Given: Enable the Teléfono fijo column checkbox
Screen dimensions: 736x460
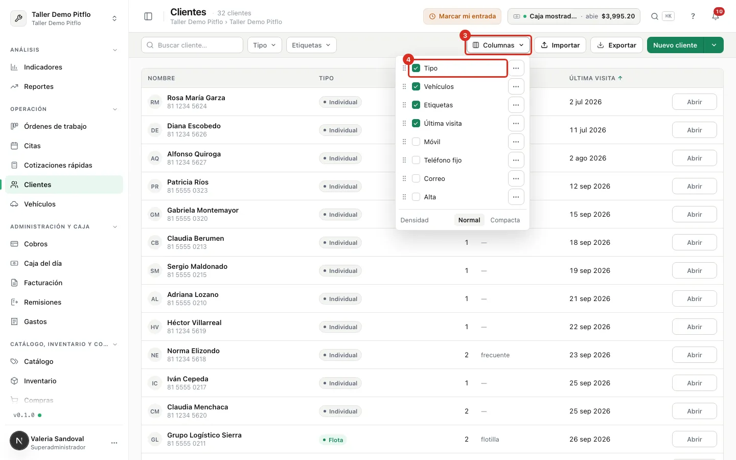Looking at the screenshot, I should pos(416,160).
